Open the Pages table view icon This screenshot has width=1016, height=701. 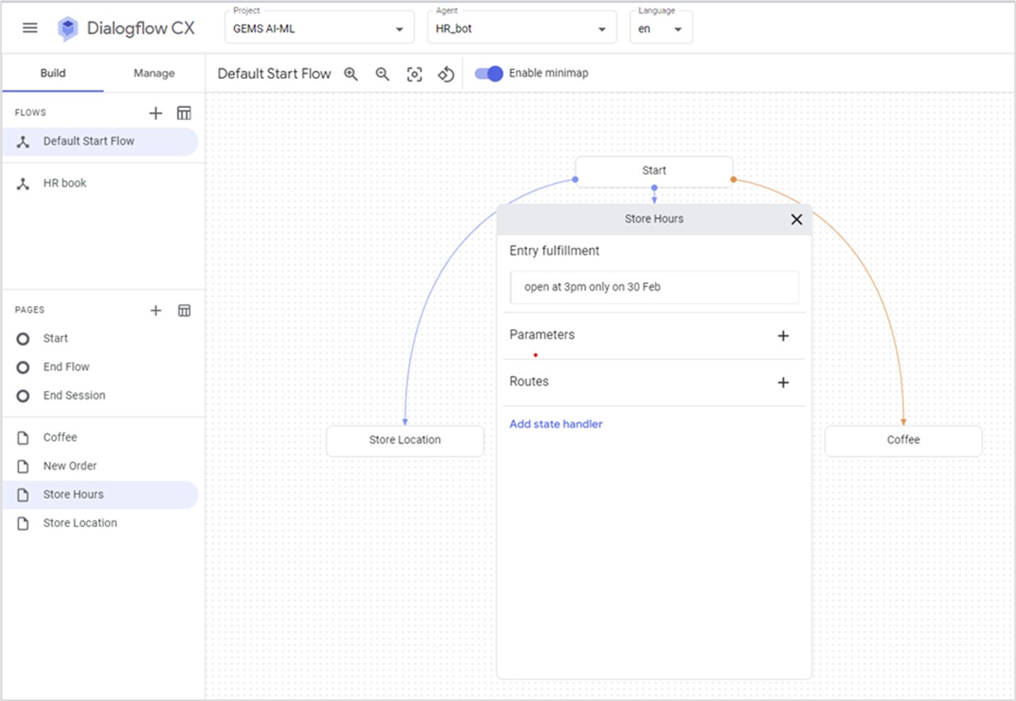[x=184, y=310]
